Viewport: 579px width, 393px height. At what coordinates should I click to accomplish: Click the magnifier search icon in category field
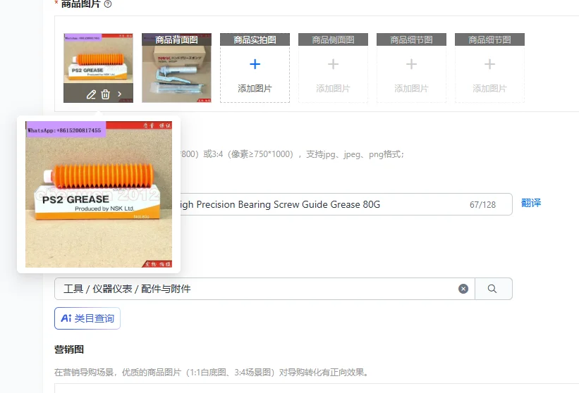point(492,289)
